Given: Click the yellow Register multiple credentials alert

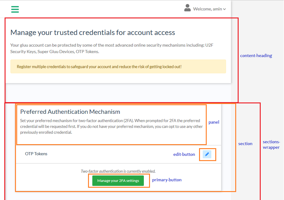Looking at the screenshot, I should tap(118, 67).
